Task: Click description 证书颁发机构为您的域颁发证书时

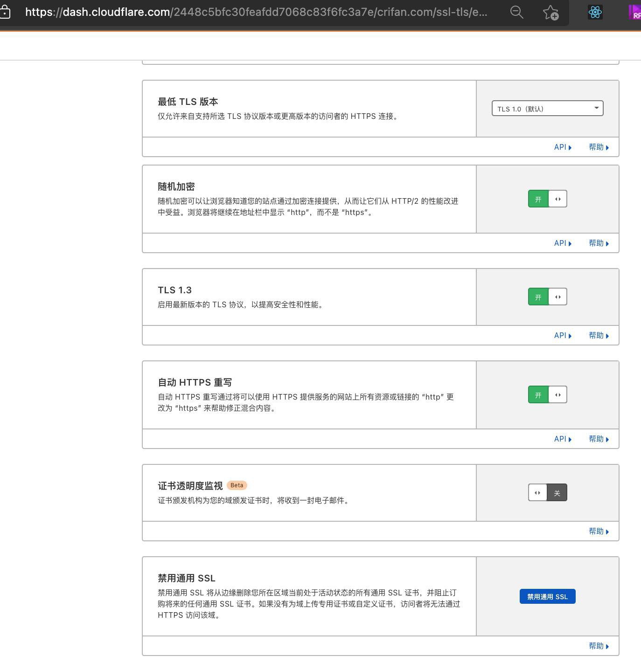Action: point(254,501)
